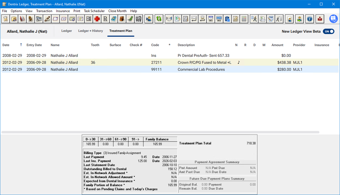Switch to the Ledger + History tab
The width and height of the screenshot is (340, 195).
[x=90, y=31]
